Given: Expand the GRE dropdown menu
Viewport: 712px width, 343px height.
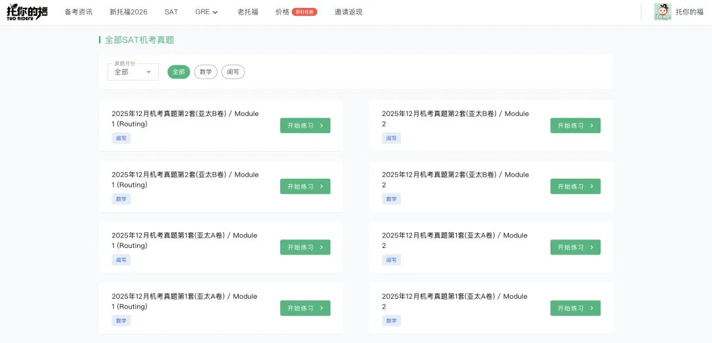Looking at the screenshot, I should coord(206,13).
